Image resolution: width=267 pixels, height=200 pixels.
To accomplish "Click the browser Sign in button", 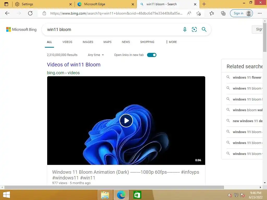I will 241,13.
